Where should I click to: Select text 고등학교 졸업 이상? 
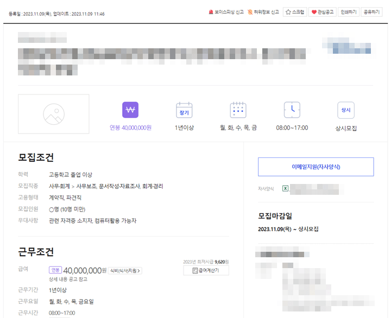click(70, 174)
